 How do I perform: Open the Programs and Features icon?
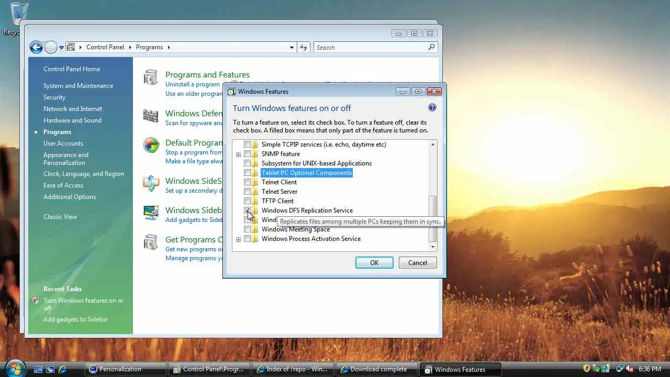151,77
